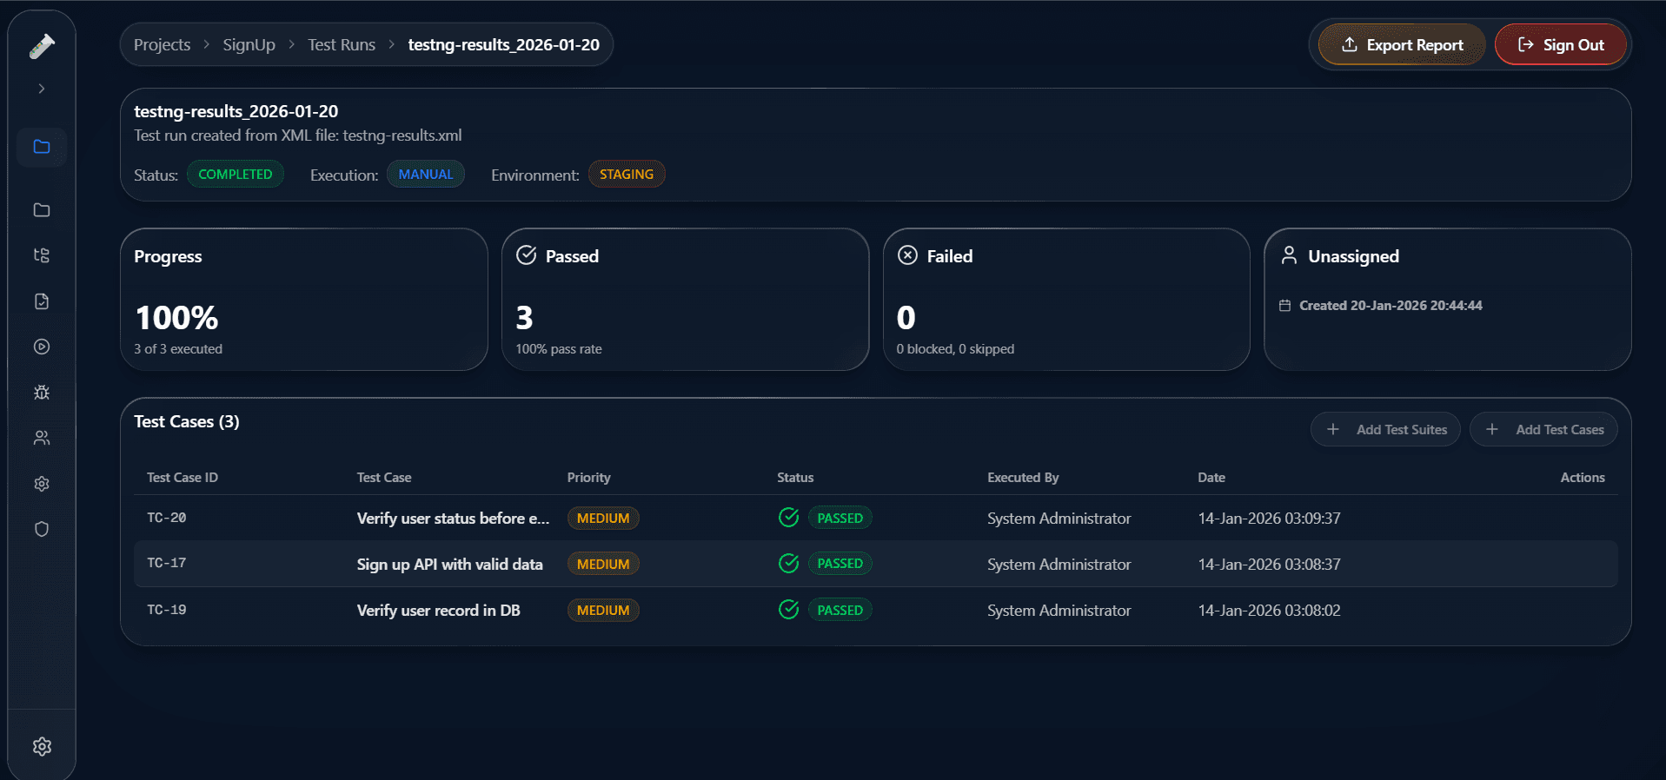Open 'Verify user record in DB' test case
The height and width of the screenshot is (780, 1666).
click(x=438, y=611)
